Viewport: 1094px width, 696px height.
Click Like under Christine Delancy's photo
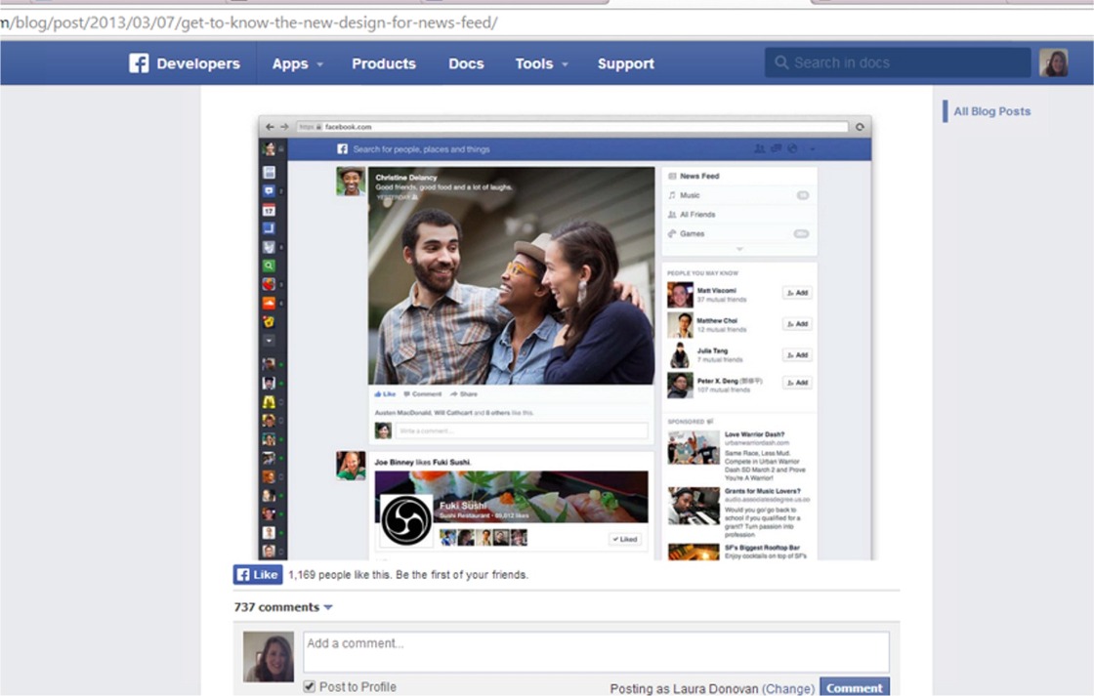385,394
